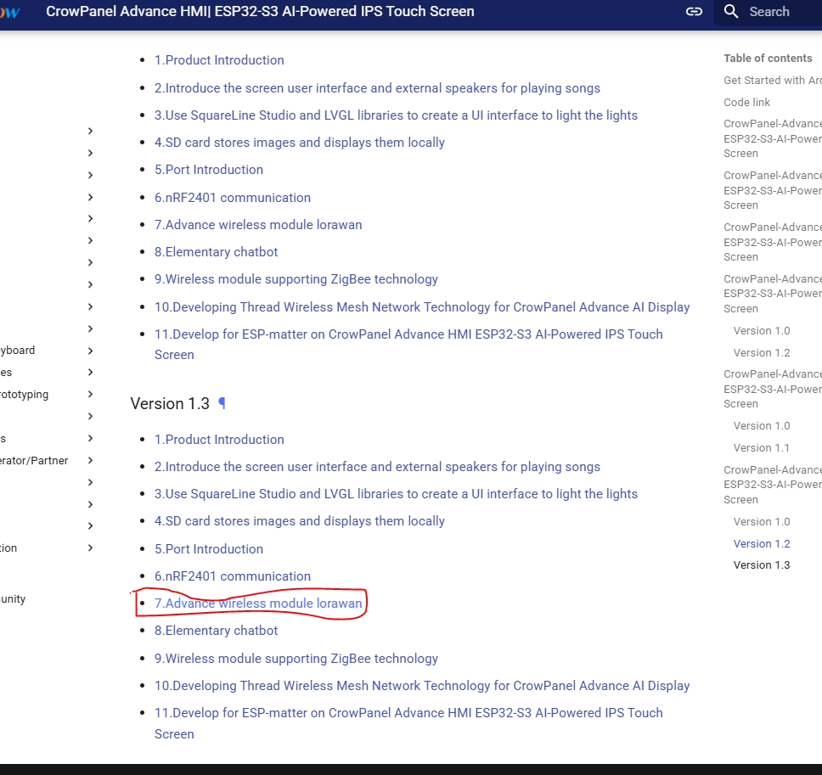Jump to Version 1.1 in table of contents

pos(762,448)
